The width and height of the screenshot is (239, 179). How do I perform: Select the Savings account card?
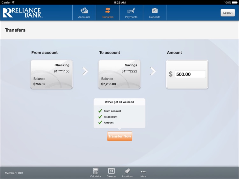pyautogui.click(x=119, y=74)
